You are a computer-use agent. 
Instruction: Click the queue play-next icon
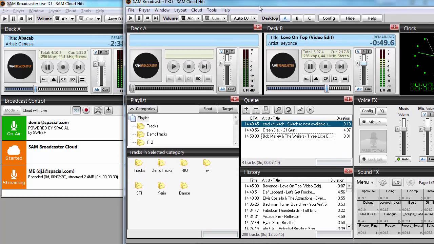click(310, 109)
